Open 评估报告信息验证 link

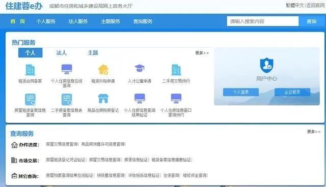pos(144,175)
